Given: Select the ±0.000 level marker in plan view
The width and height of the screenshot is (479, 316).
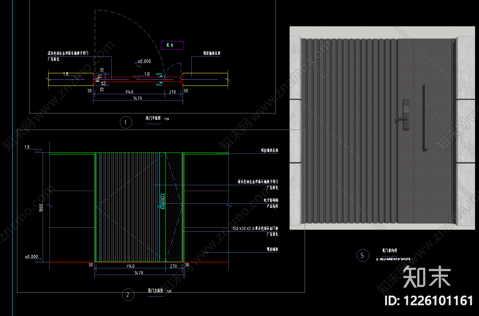Looking at the screenshot, I should [x=144, y=61].
